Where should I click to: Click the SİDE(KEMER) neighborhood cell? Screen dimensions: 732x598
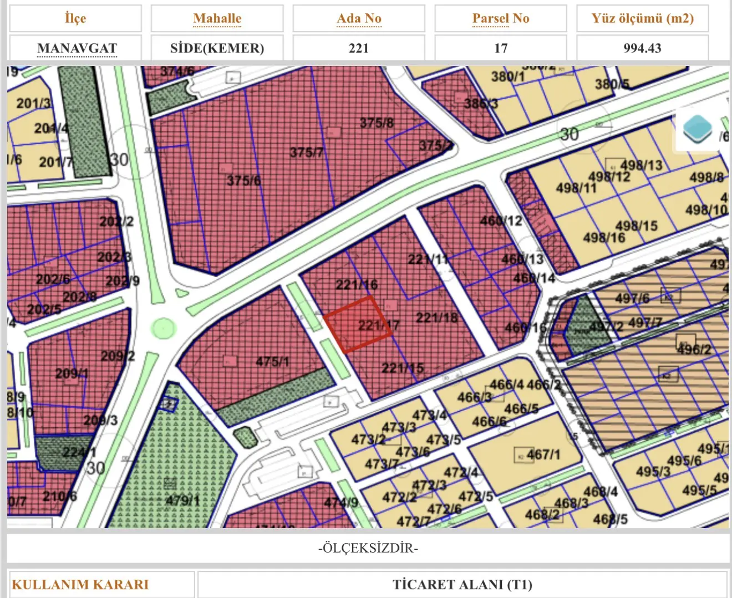217,48
